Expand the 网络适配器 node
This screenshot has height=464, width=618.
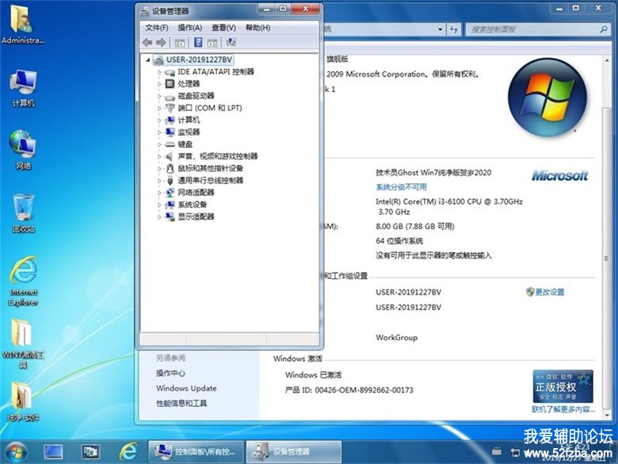click(159, 193)
